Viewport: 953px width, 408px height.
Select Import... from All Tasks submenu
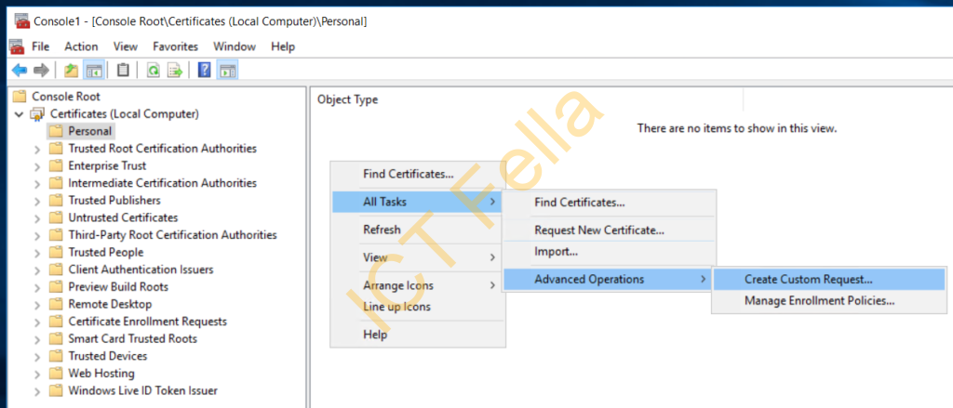point(609,251)
